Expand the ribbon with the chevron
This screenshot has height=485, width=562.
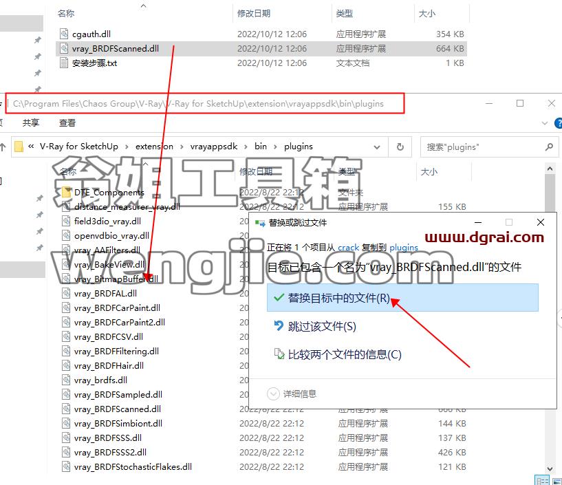pyautogui.click(x=545, y=123)
